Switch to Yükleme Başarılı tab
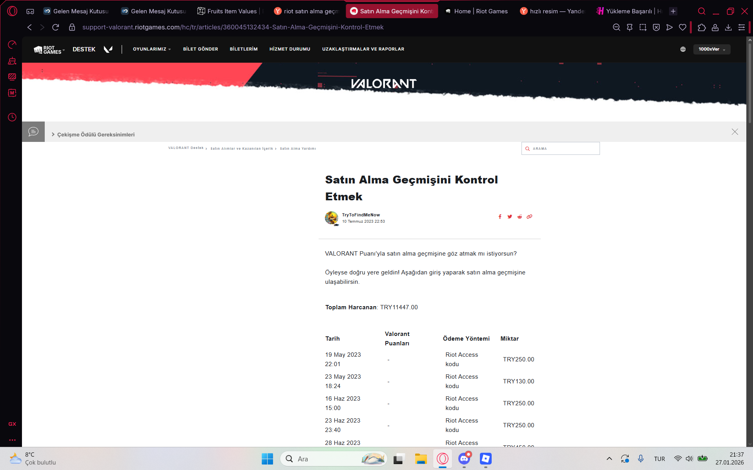This screenshot has height=470, width=753. [629, 11]
